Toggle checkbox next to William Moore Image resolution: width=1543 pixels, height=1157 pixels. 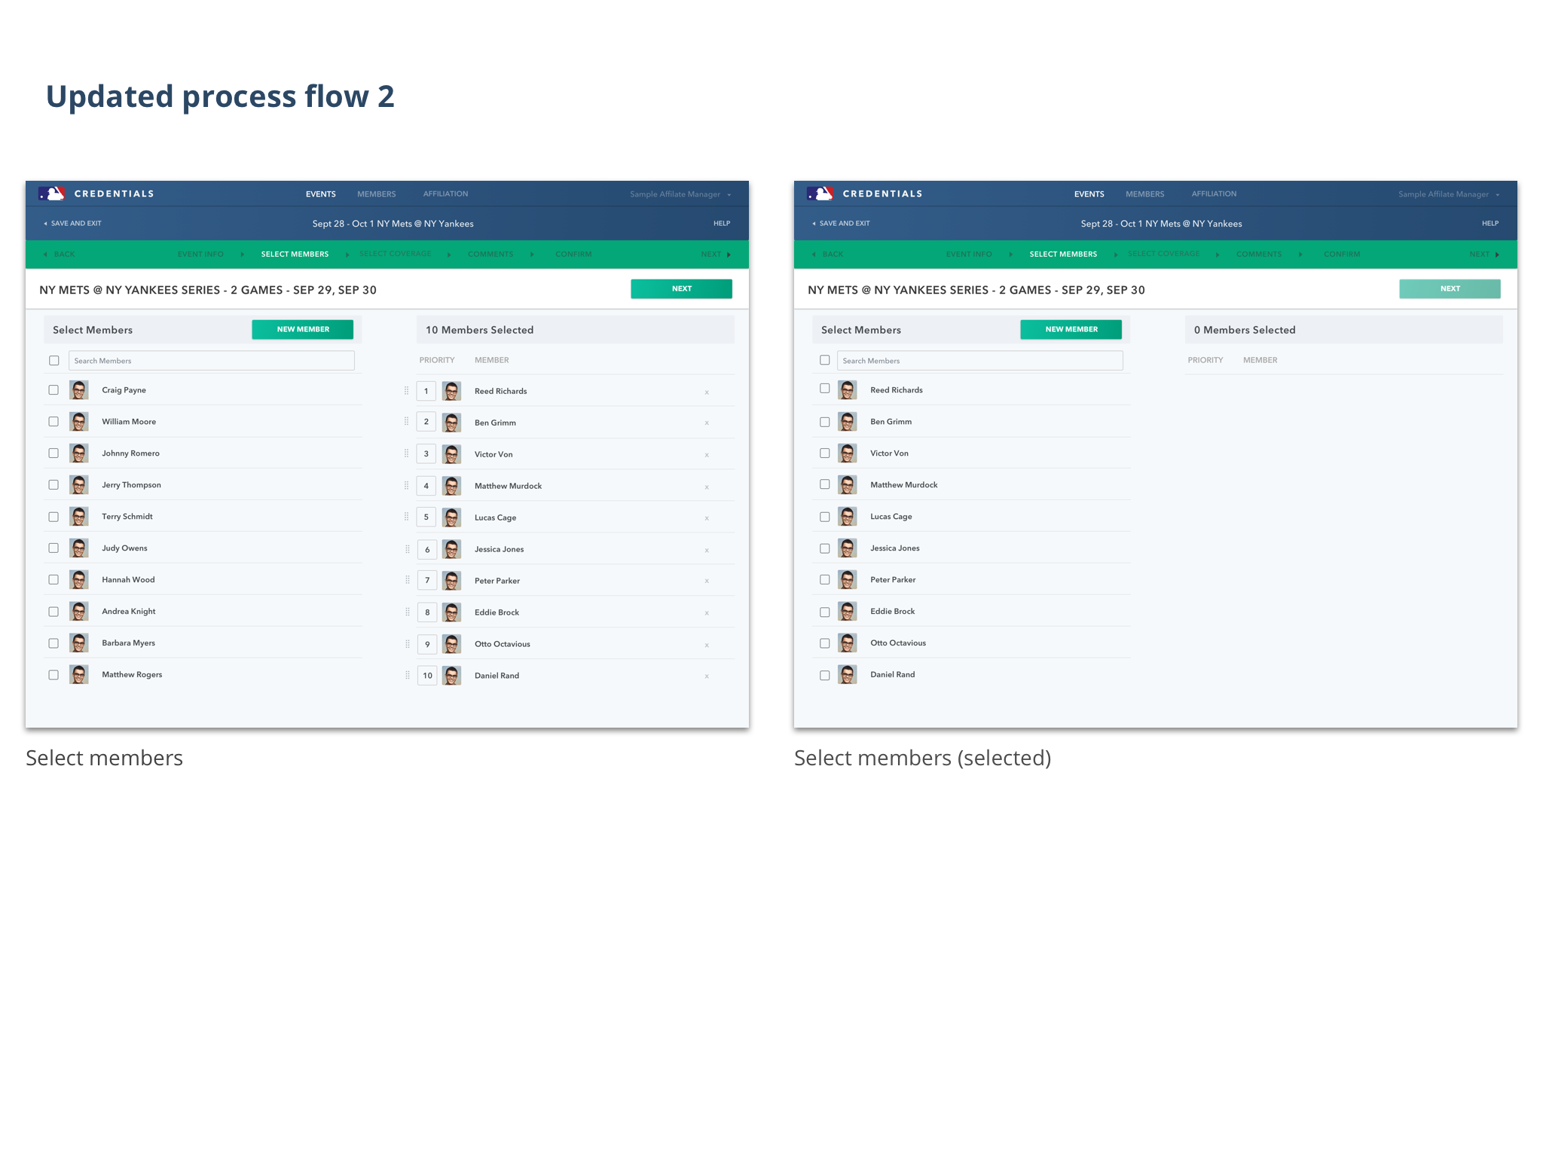tap(55, 420)
